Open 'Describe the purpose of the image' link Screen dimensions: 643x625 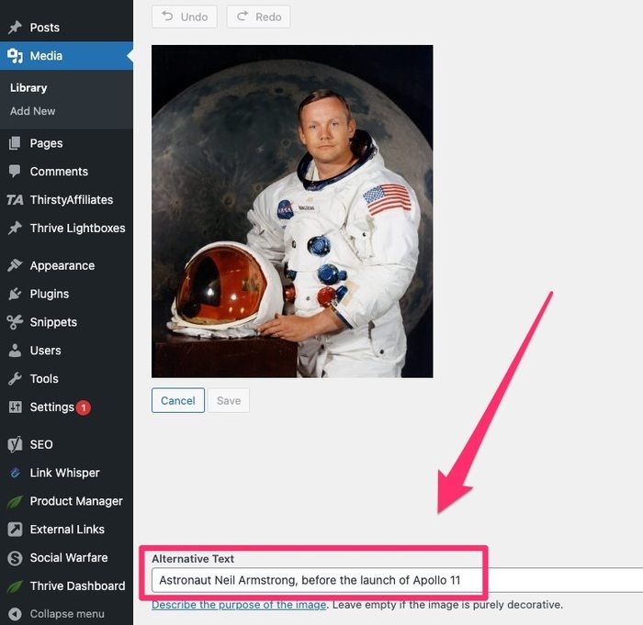pos(239,605)
